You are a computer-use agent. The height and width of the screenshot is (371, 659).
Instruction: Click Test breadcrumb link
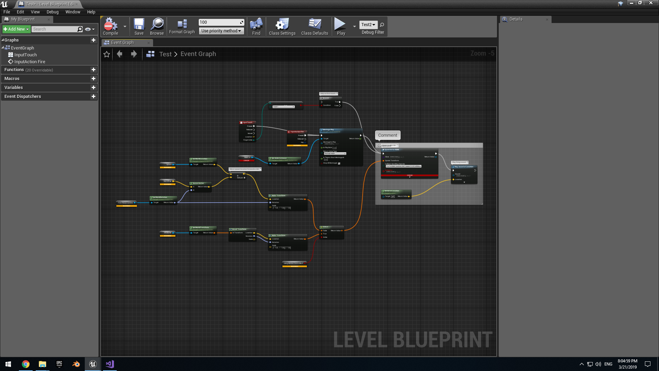coord(165,54)
